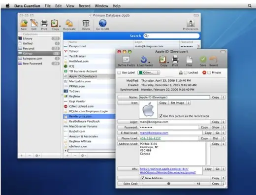Image resolution: width=256 pixels, height=195 pixels.
Task: Toggle the Locked checkbox
Action: (186, 72)
